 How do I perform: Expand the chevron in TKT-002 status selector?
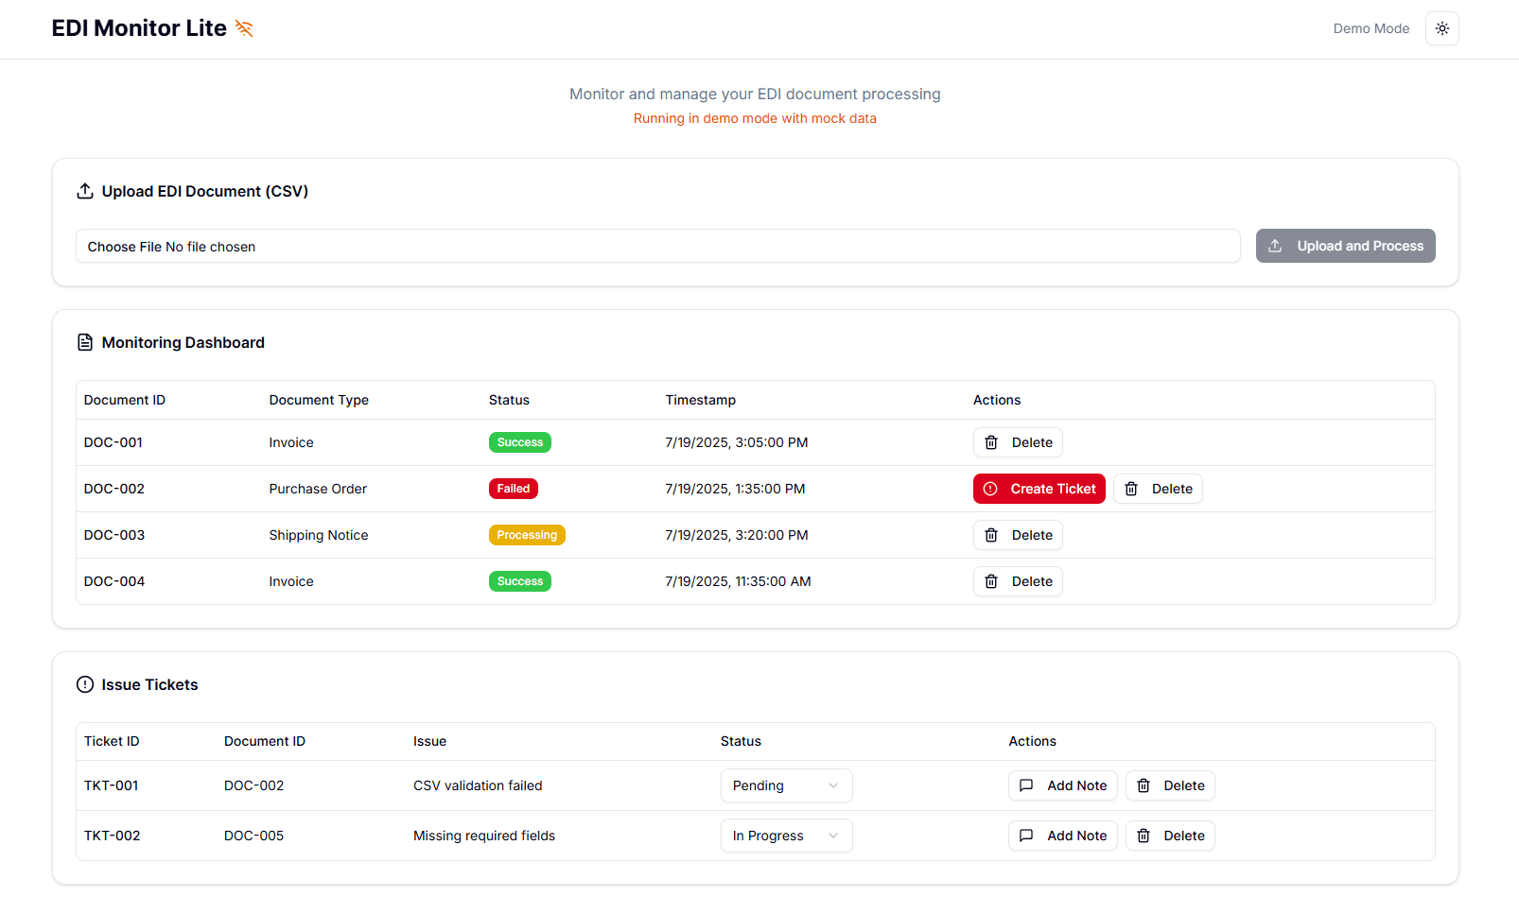[833, 836]
